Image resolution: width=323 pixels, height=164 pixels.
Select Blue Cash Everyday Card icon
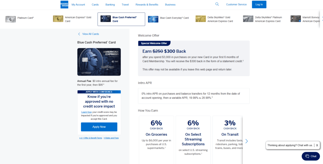(x=153, y=19)
